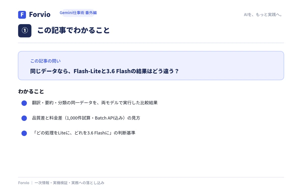This screenshot has width=302, height=191.
Task: Click the どの処理をLiteに 判断基準 bullet text
Action: [84, 133]
